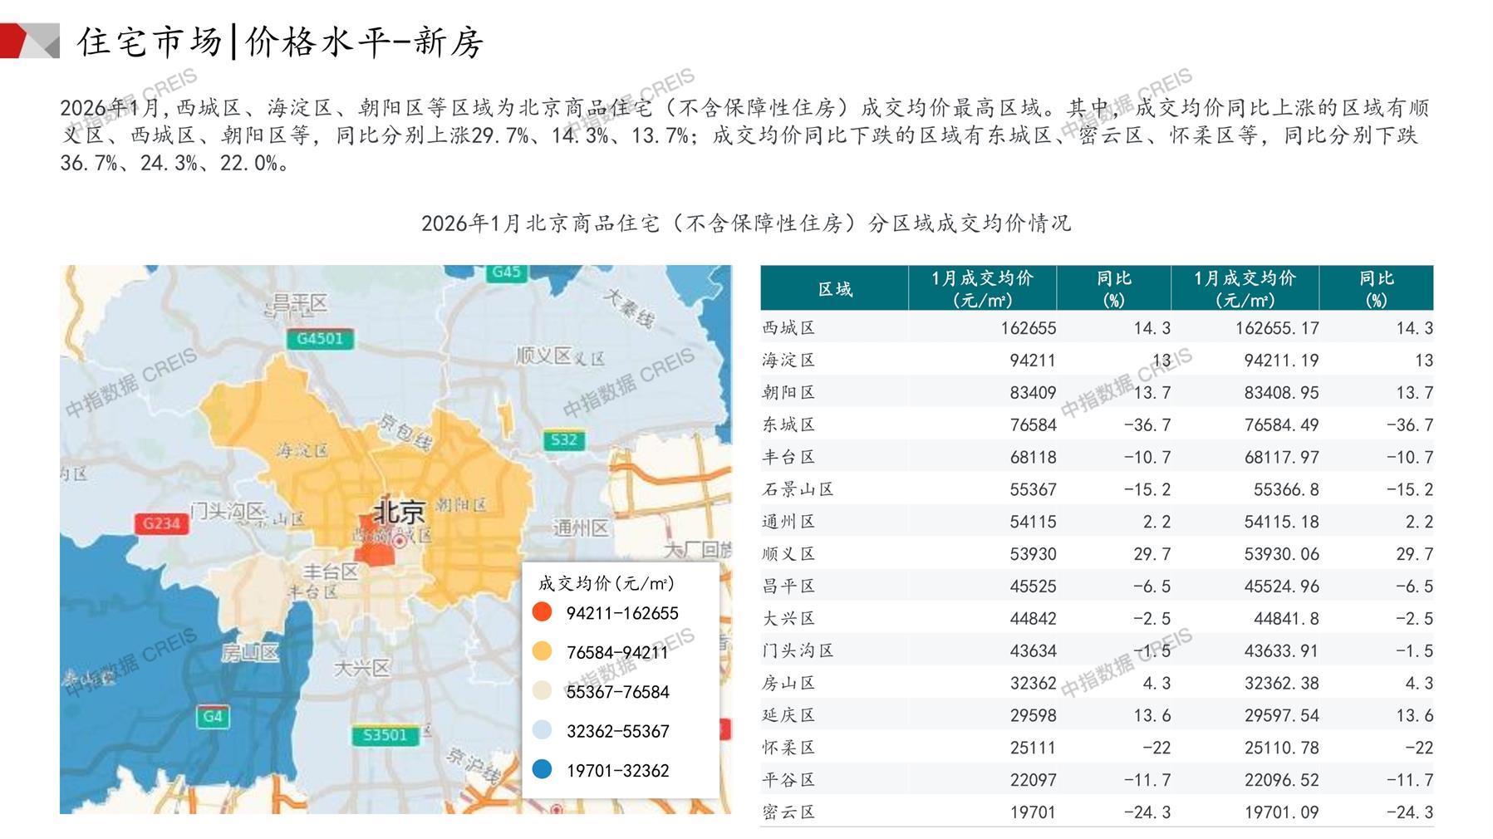1493x839 pixels.
Task: Click the green G4501 road badge
Action: tap(320, 339)
